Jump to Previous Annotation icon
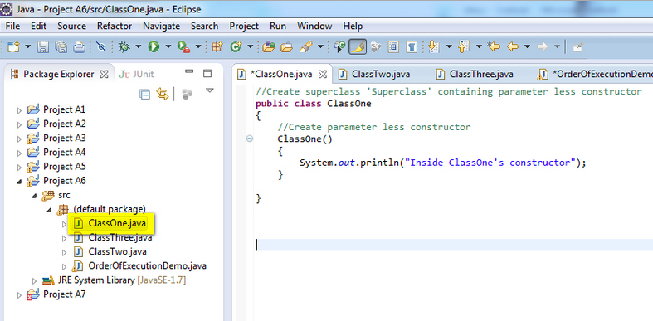Viewport: 653px width, 321px height. pos(464,47)
